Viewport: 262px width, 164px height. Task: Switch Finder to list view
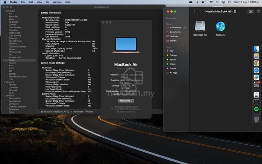pos(258,11)
